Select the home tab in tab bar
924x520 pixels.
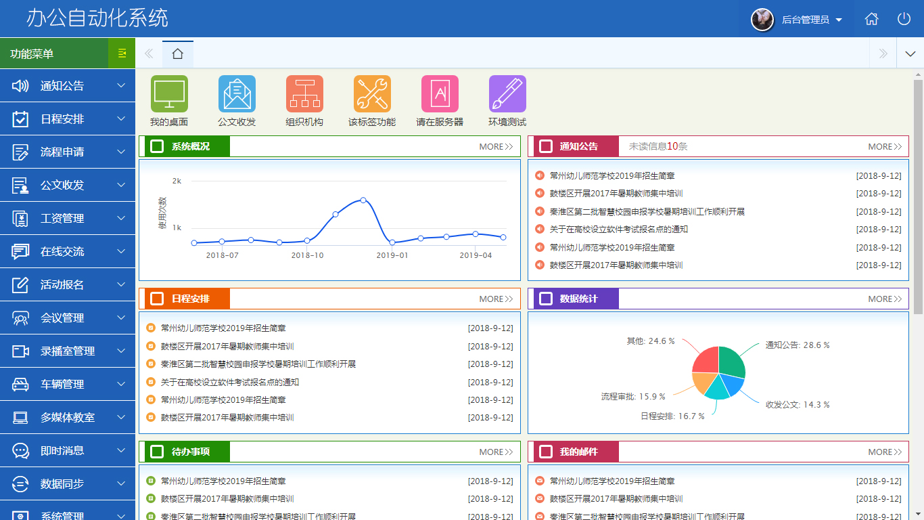(177, 53)
